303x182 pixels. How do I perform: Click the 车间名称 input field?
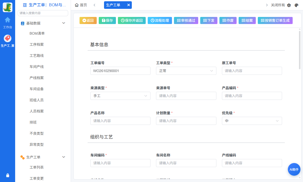186,163
